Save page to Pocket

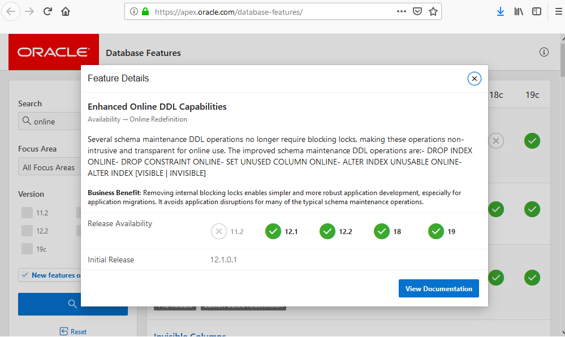pos(417,11)
